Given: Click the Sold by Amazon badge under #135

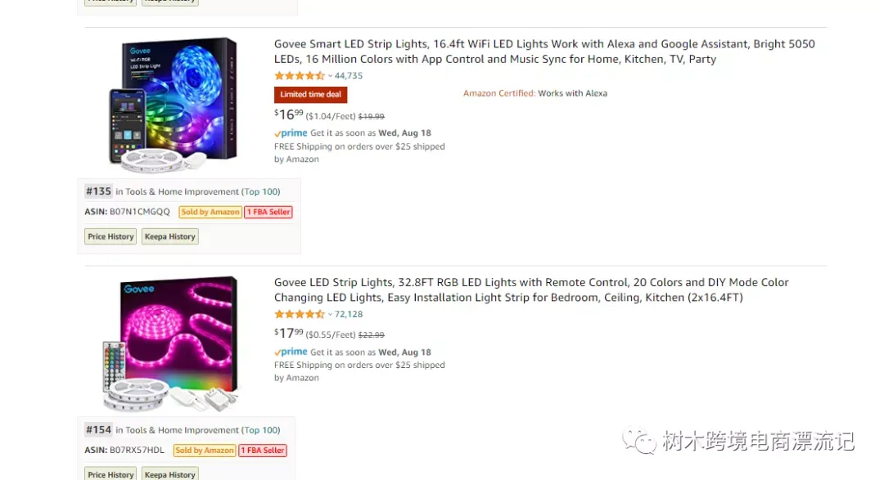Looking at the screenshot, I should 210,212.
